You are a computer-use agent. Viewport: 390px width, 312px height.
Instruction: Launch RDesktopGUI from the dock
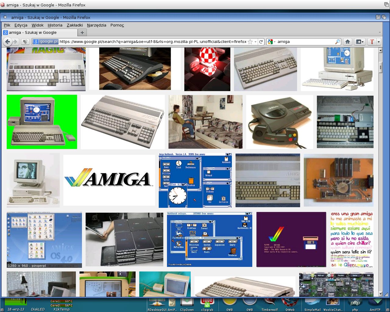point(157,304)
